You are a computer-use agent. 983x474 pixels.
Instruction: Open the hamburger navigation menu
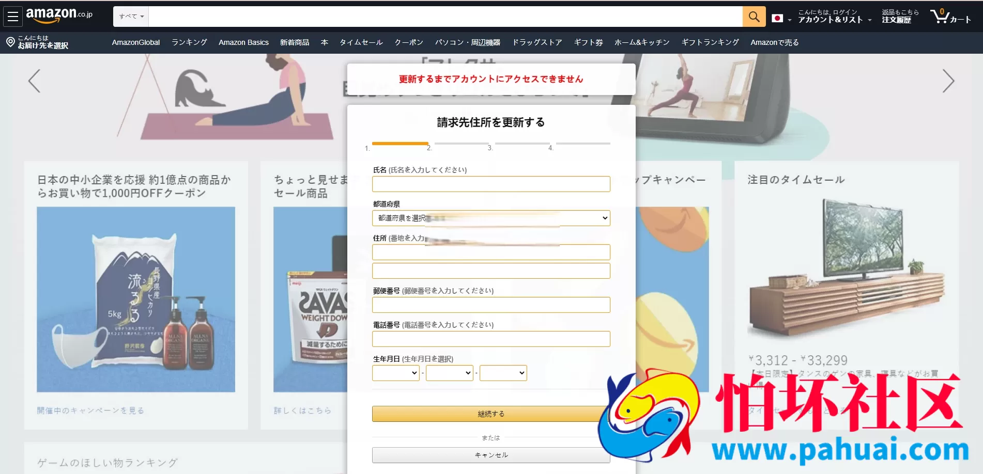(x=12, y=16)
